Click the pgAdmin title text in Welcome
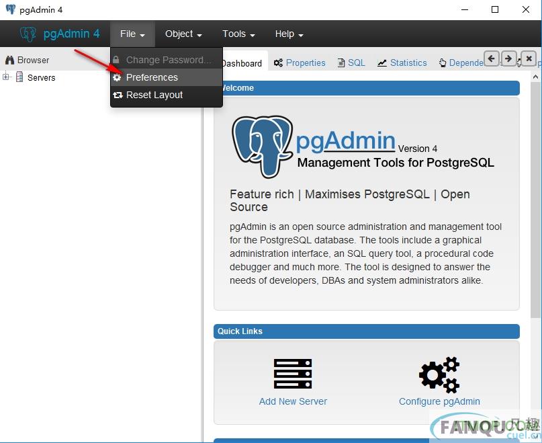This screenshot has height=443, width=542. point(345,141)
